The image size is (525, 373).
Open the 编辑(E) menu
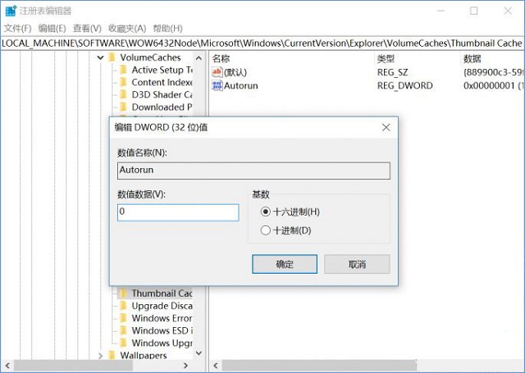52,29
